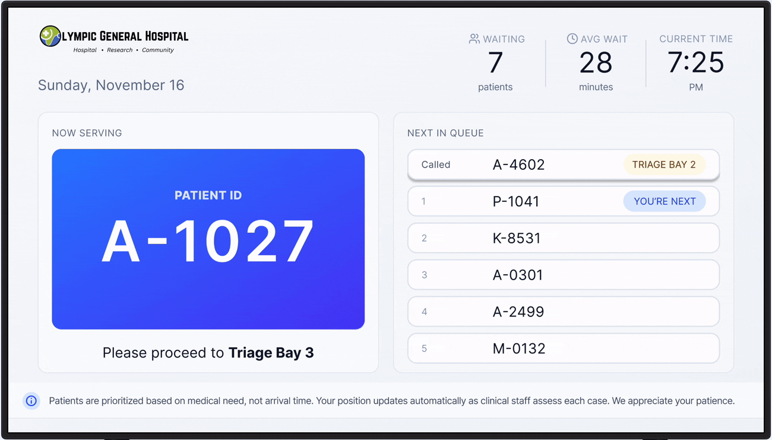
Task: Click the 7 patients waiting count
Action: (x=495, y=62)
